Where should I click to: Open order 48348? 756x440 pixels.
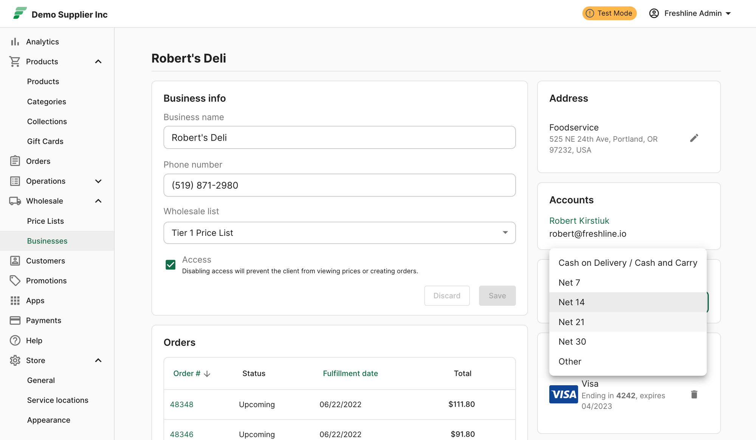pos(181,404)
